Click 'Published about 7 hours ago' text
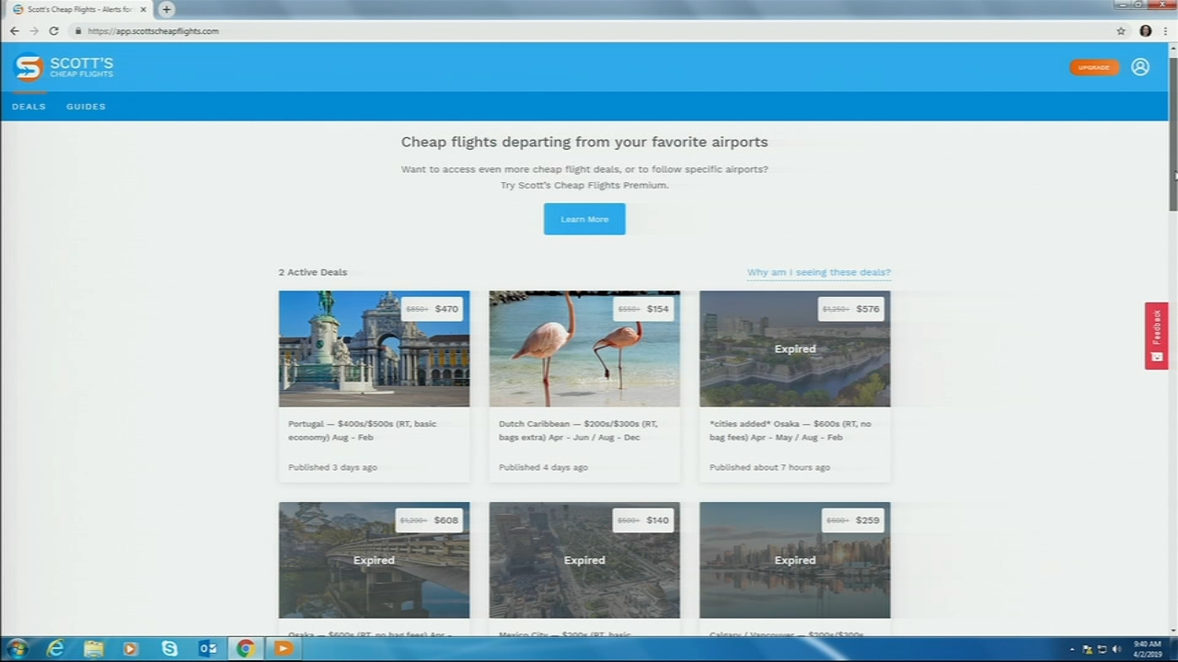 click(x=769, y=467)
